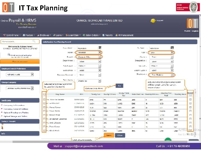Click Yearly Tax field for Manoj Kumar

(x=96, y=107)
